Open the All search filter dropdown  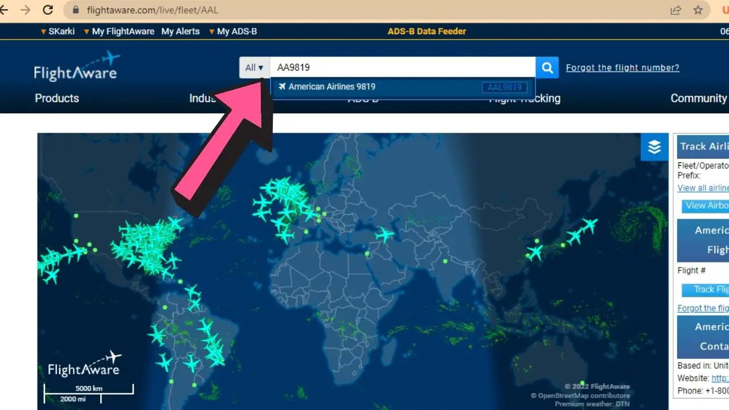pyautogui.click(x=254, y=68)
